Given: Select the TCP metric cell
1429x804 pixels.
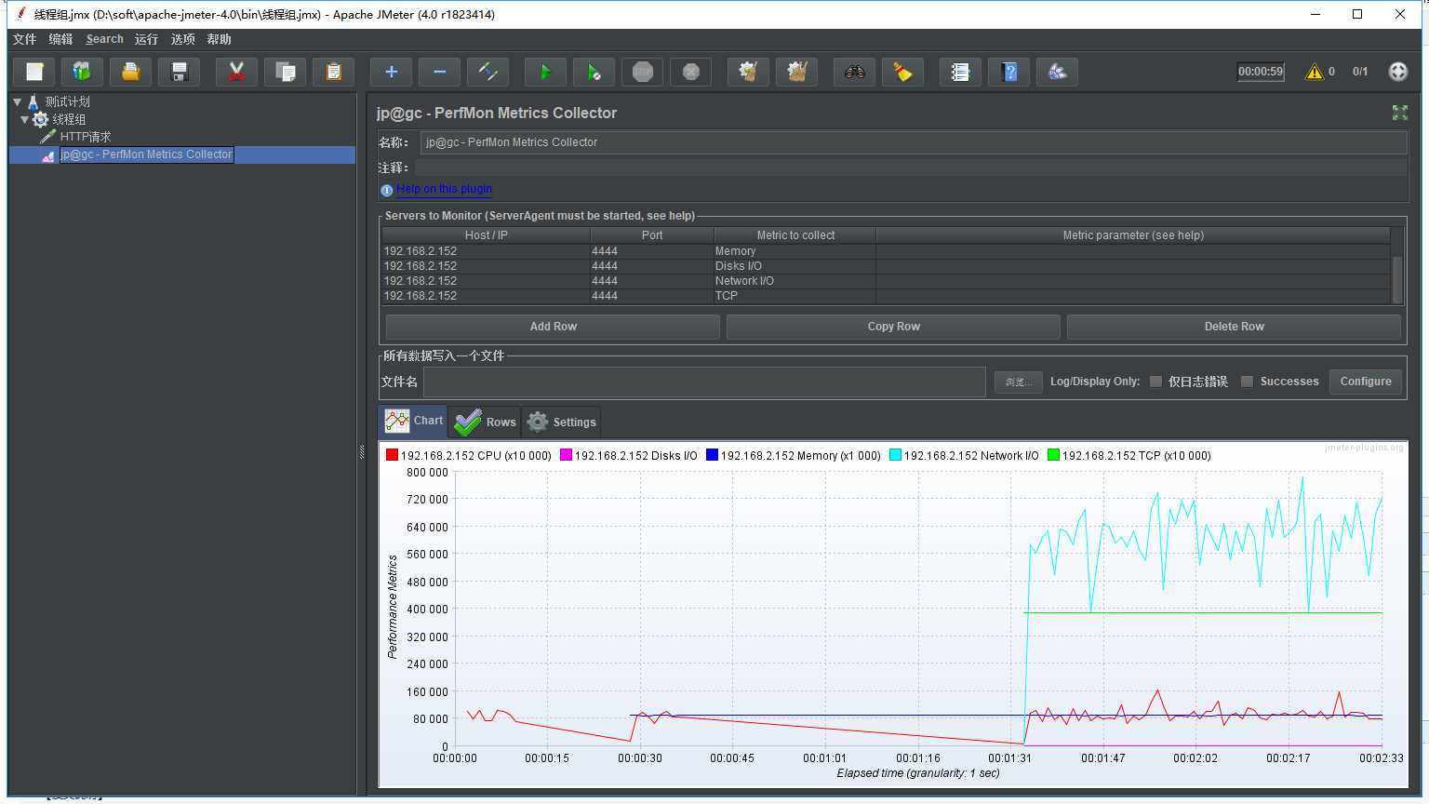Looking at the screenshot, I should pyautogui.click(x=795, y=296).
